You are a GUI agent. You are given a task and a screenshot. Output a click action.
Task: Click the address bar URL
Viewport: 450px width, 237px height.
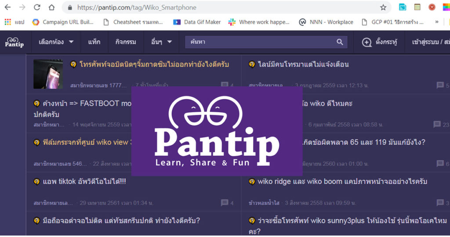pyautogui.click(x=137, y=7)
